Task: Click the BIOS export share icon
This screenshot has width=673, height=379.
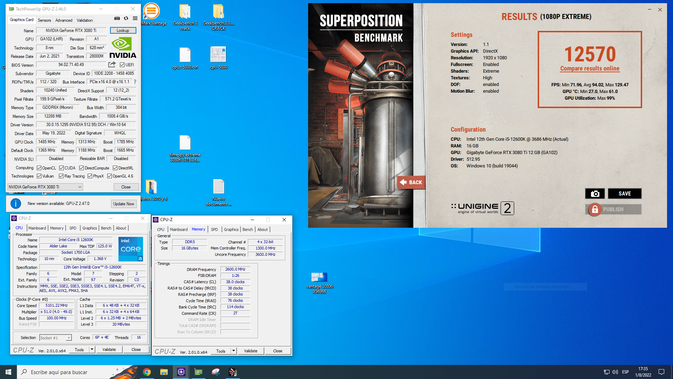Action: [112, 65]
